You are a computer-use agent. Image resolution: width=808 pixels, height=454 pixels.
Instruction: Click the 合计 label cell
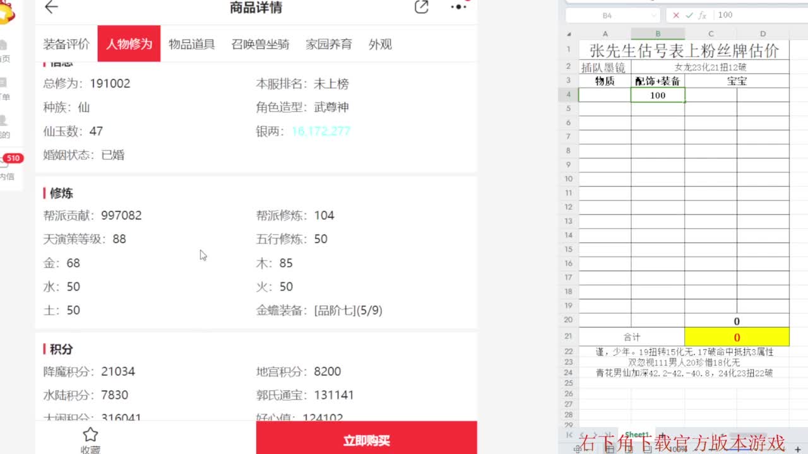point(632,337)
